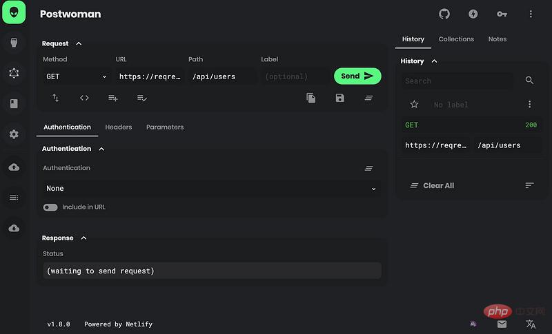Viewport: 552px width, 334px height.
Task: Open the top-right three-dot menu
Action: click(x=531, y=14)
